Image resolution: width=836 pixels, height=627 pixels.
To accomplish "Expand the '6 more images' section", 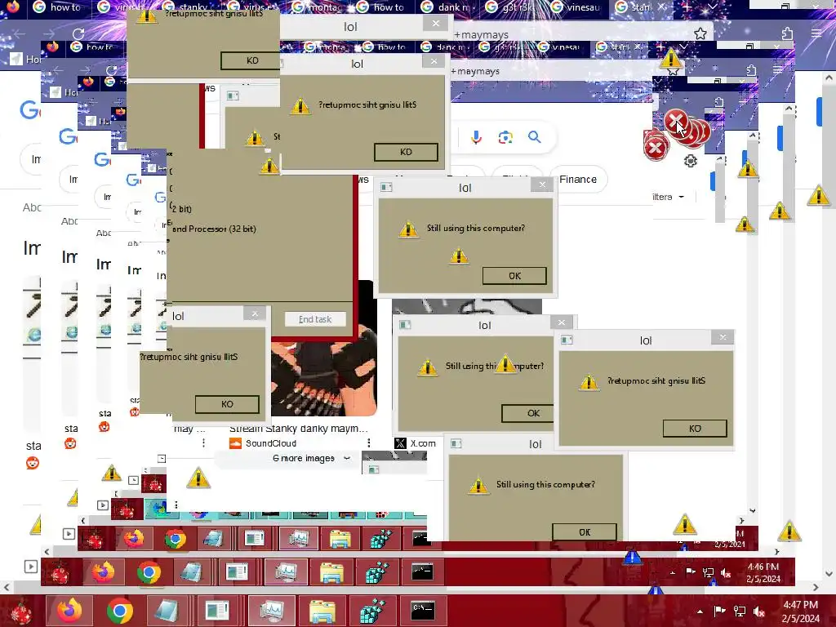I will (x=311, y=458).
